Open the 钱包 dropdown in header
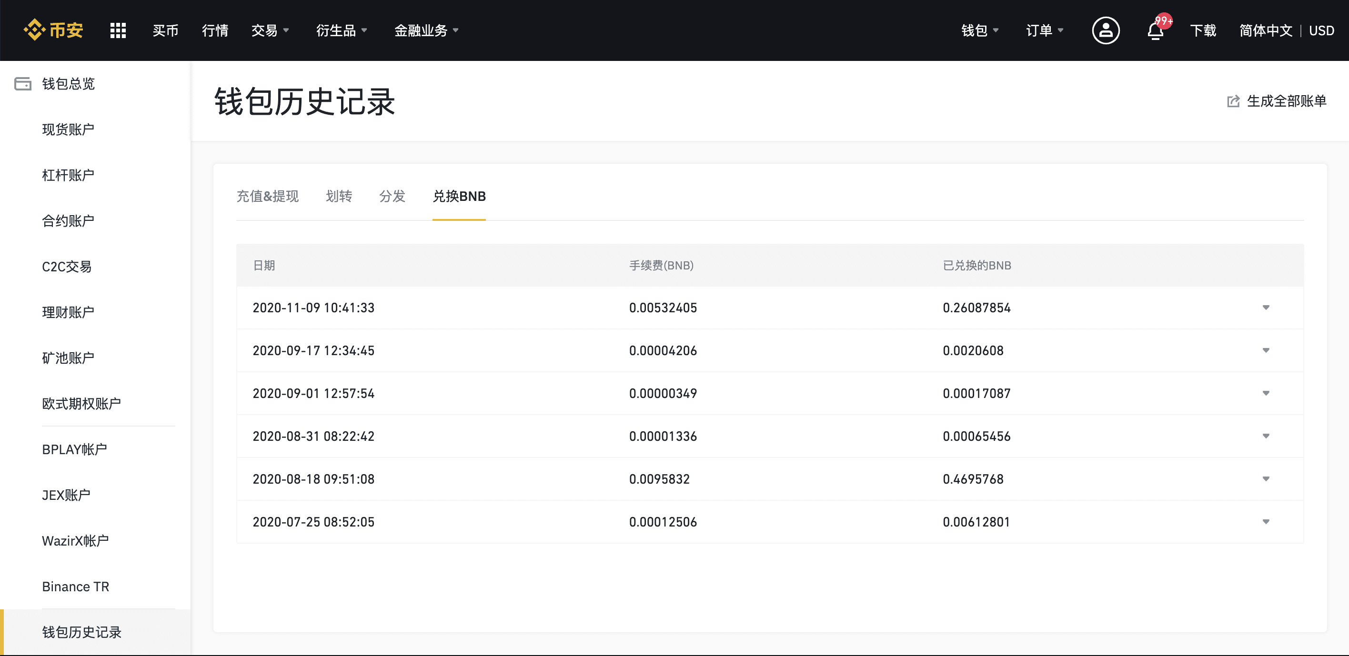This screenshot has height=656, width=1349. 980,30
